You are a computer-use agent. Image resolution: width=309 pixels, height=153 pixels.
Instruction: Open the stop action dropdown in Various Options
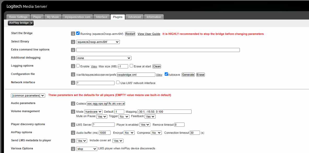tap(87, 149)
